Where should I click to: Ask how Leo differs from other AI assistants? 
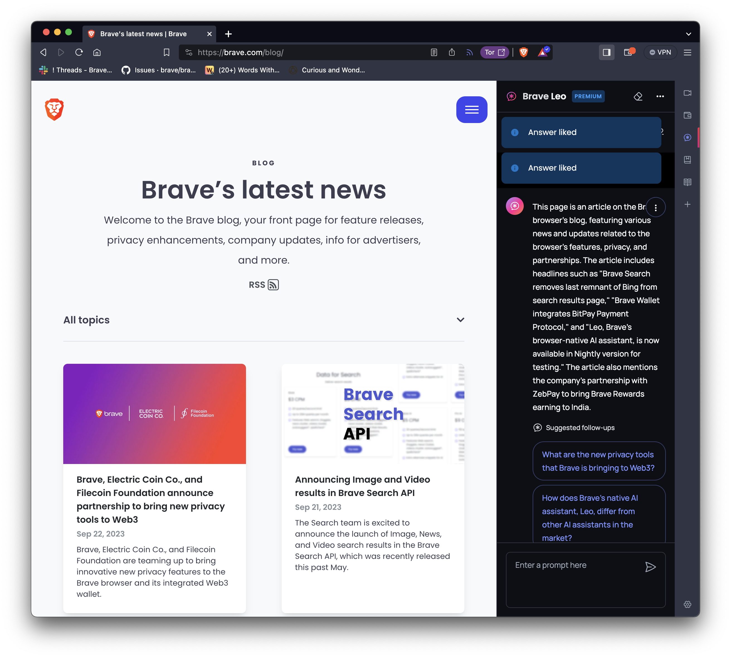[599, 514]
